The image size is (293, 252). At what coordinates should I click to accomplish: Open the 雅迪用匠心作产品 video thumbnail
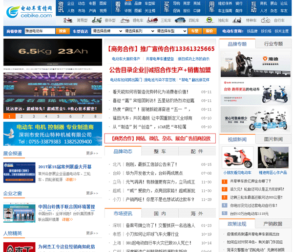[273, 158]
